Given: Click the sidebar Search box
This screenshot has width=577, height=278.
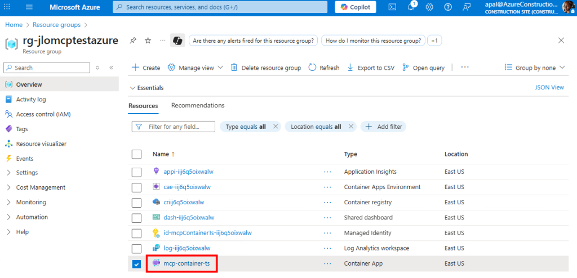Looking at the screenshot, I should click(47, 68).
